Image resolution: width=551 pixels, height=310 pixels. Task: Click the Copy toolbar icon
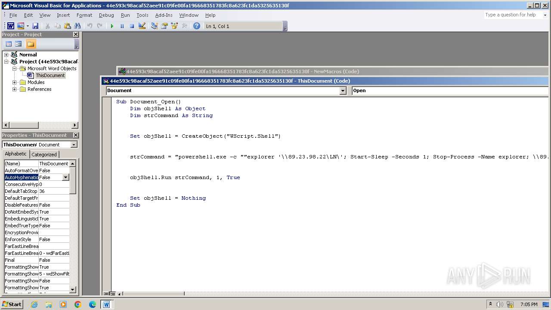pos(57,26)
